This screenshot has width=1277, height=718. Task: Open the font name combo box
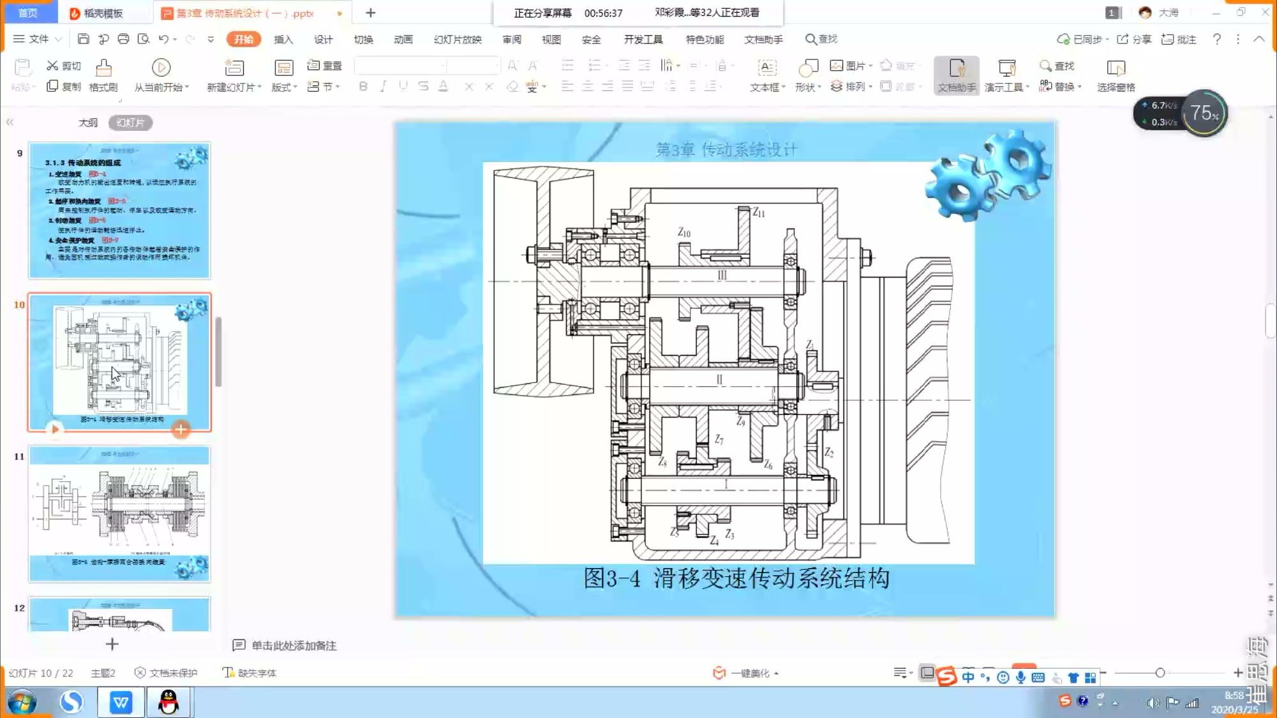click(x=400, y=65)
